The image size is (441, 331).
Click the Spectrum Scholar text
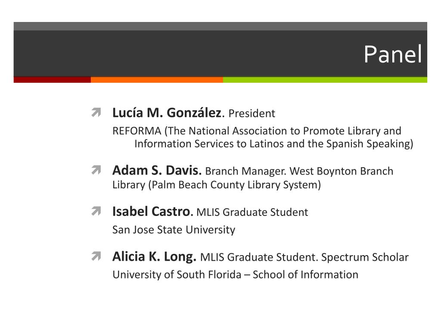(365, 257)
